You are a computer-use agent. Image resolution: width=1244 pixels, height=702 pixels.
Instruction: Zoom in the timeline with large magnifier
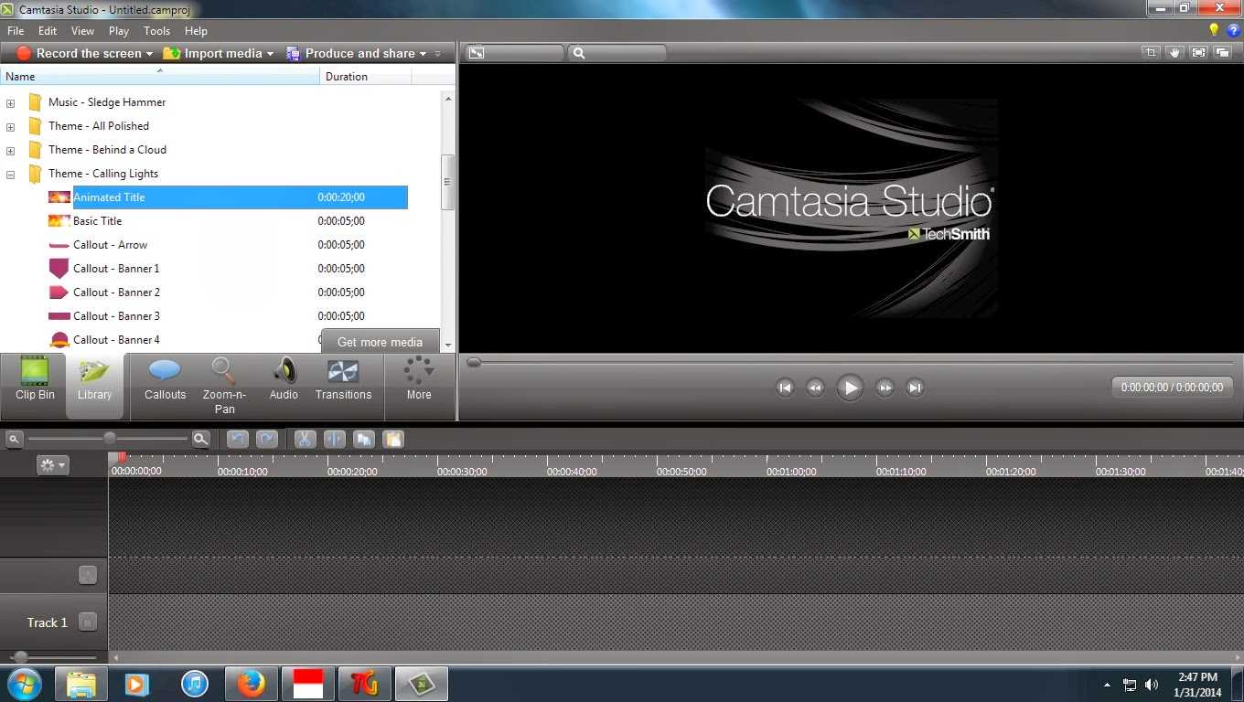tap(200, 440)
